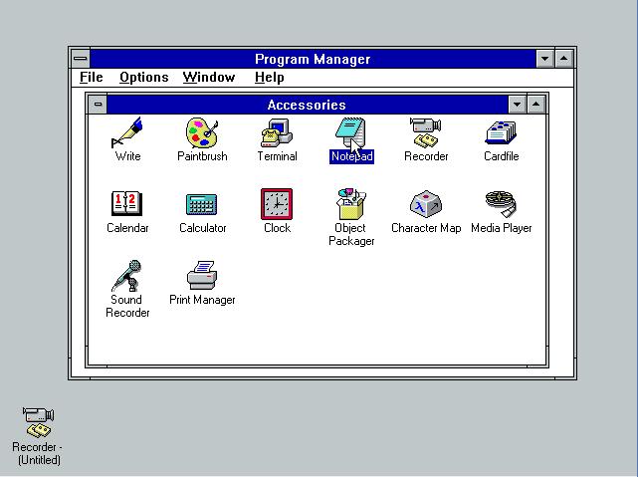This screenshot has width=638, height=477.
Task: Click the Write label text
Action: coord(127,156)
